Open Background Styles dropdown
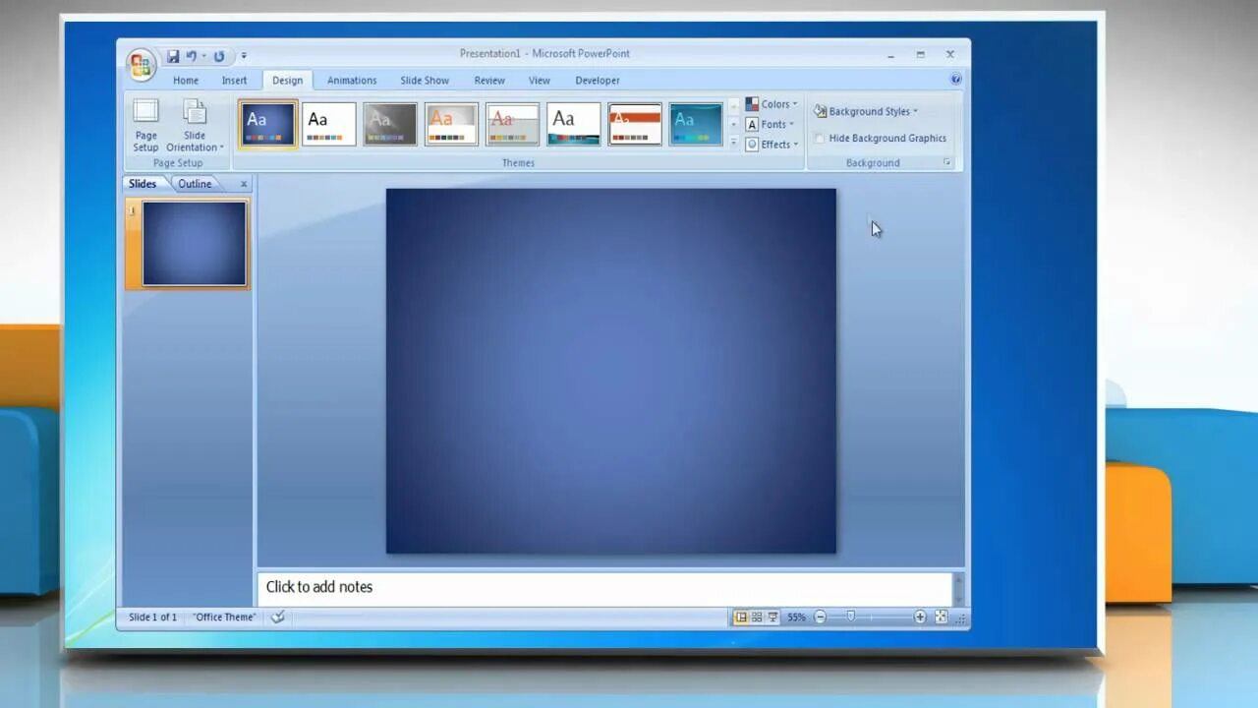This screenshot has width=1258, height=708. (x=866, y=111)
